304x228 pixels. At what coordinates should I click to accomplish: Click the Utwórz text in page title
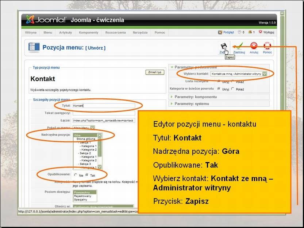tap(95, 48)
